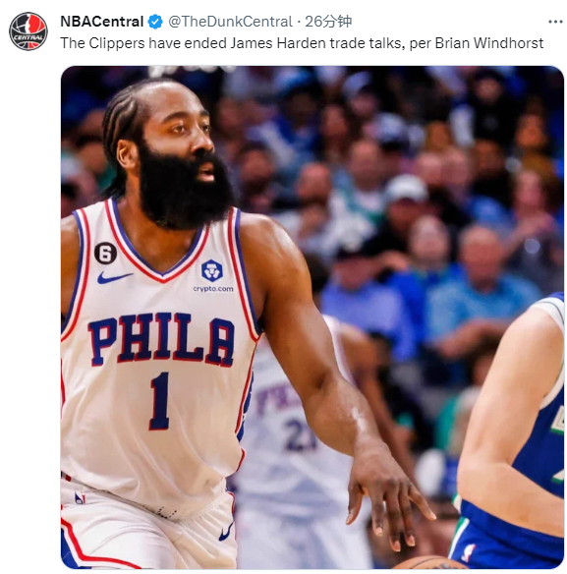This screenshot has width=567, height=574.
Task: Click the blue verified badge
Action: (155, 22)
